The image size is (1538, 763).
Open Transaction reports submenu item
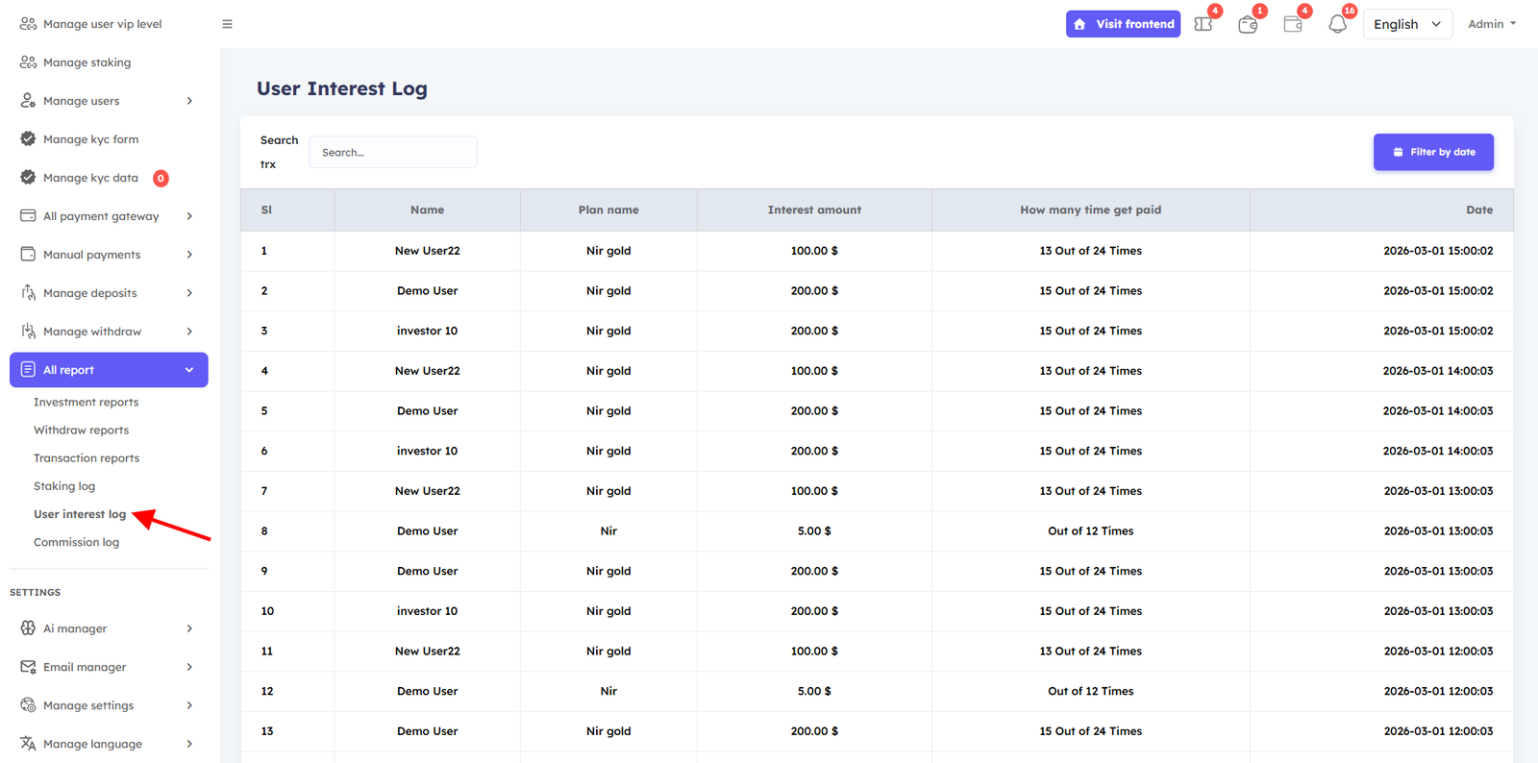[x=87, y=457]
